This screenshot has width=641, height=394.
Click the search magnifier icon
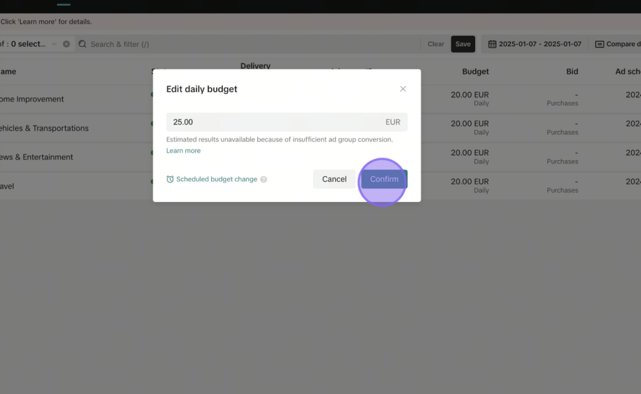point(83,44)
